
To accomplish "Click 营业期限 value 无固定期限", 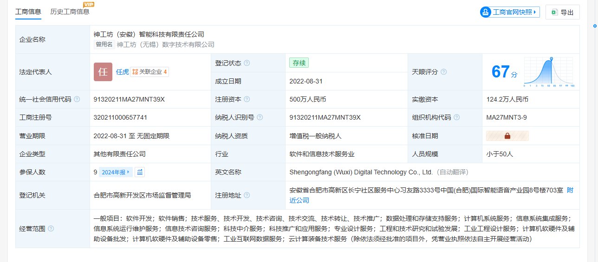I will point(153,136).
